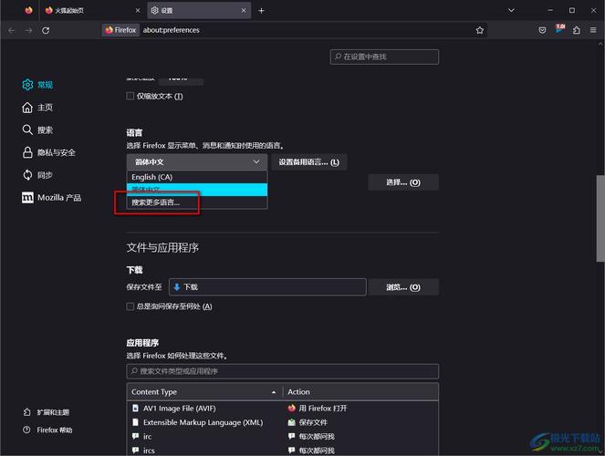The width and height of the screenshot is (605, 456).
Task: Open the extensions puzzle icon in toolbar
Action: pyautogui.click(x=577, y=30)
